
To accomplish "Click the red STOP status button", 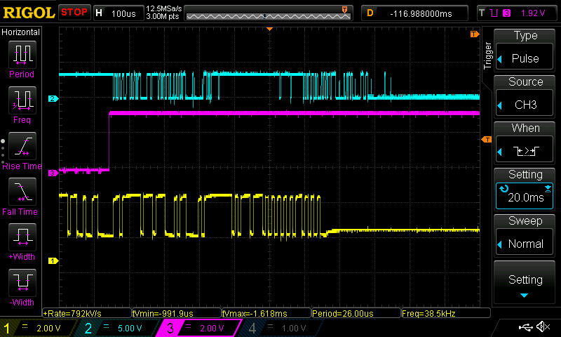I will [74, 13].
